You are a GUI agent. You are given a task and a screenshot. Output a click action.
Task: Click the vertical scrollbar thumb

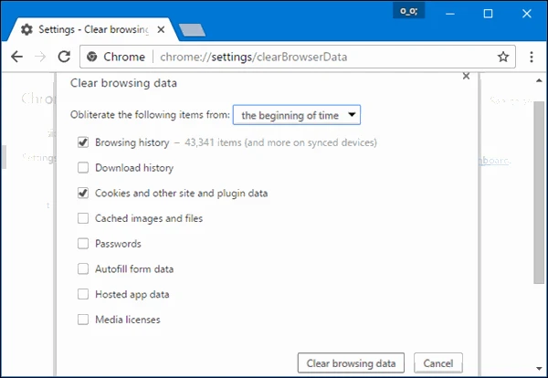[x=539, y=192]
